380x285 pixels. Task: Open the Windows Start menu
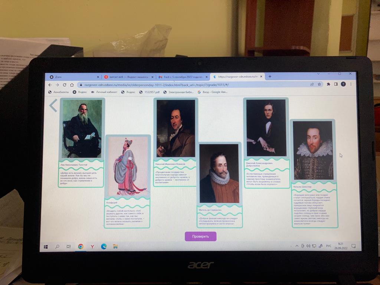click(x=46, y=247)
